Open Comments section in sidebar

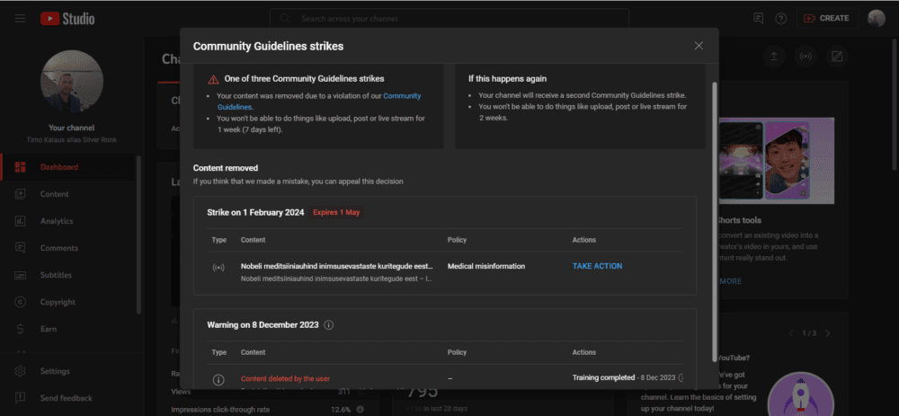coord(58,248)
